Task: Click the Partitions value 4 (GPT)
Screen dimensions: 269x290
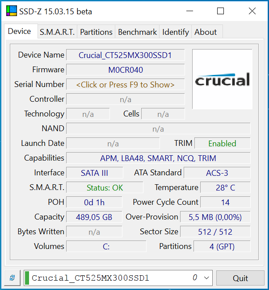Action: pyautogui.click(x=222, y=246)
